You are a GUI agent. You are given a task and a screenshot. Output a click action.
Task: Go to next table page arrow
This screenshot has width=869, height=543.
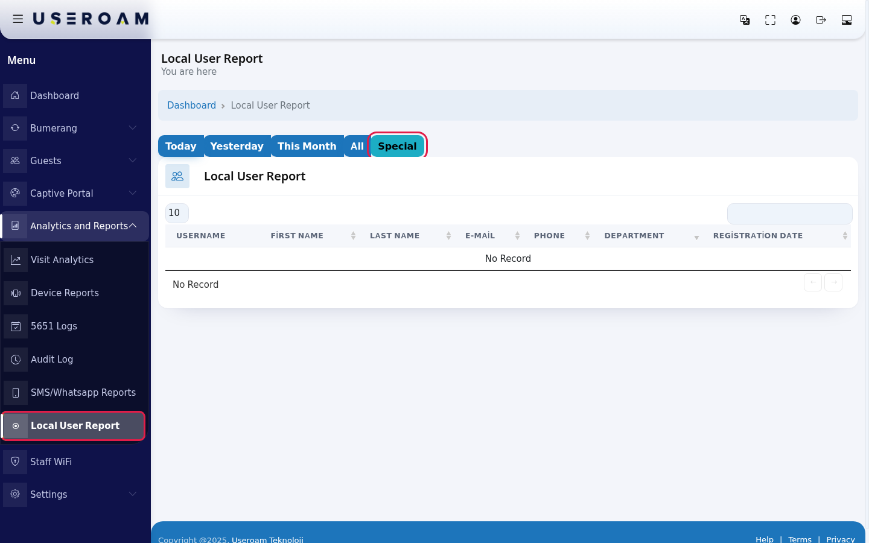(833, 282)
